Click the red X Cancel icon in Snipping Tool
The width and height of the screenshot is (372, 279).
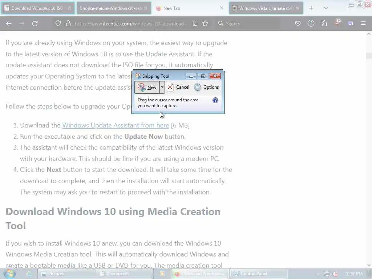[x=170, y=87]
